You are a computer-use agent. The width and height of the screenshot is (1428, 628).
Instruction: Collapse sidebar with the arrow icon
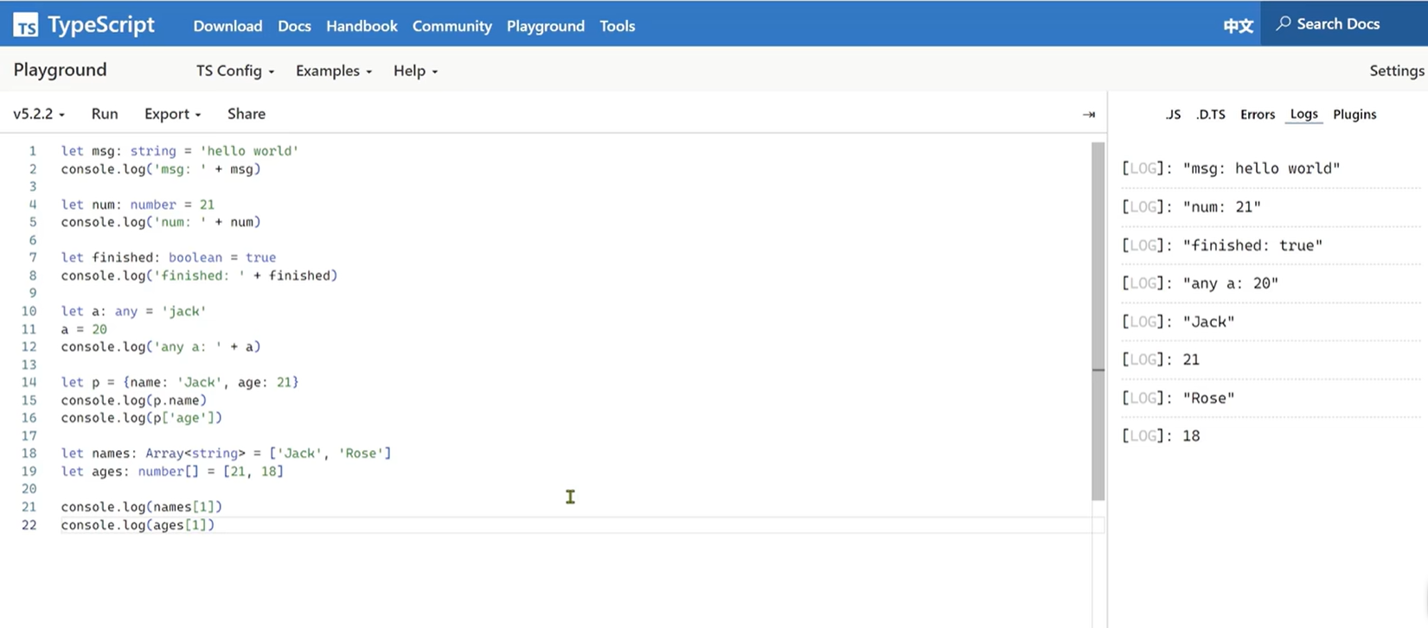tap(1089, 114)
